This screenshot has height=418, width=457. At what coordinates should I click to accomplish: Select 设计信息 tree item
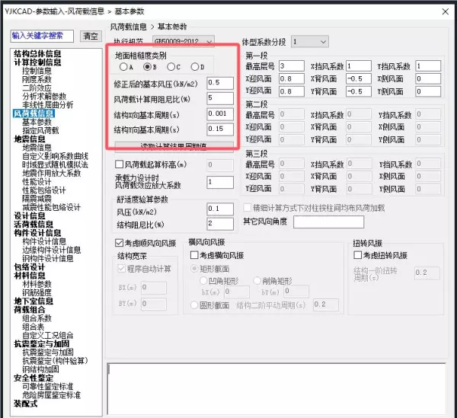30,215
